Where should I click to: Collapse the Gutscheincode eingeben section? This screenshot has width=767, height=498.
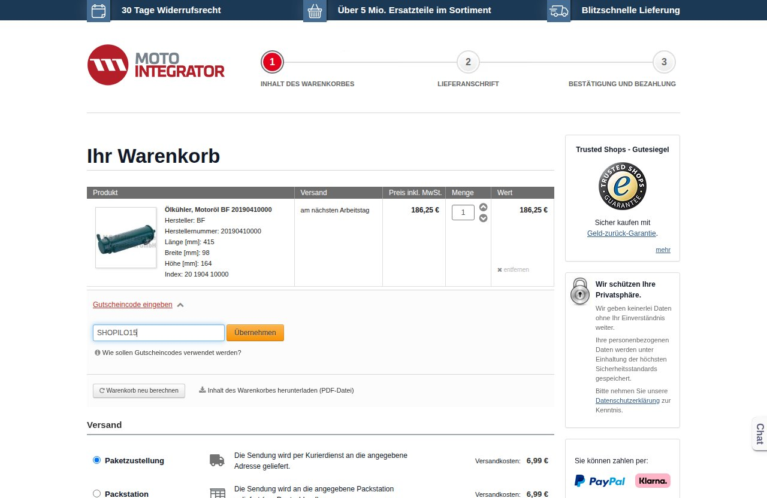[132, 305]
